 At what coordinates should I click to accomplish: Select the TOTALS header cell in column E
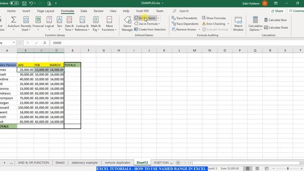pos(72,65)
